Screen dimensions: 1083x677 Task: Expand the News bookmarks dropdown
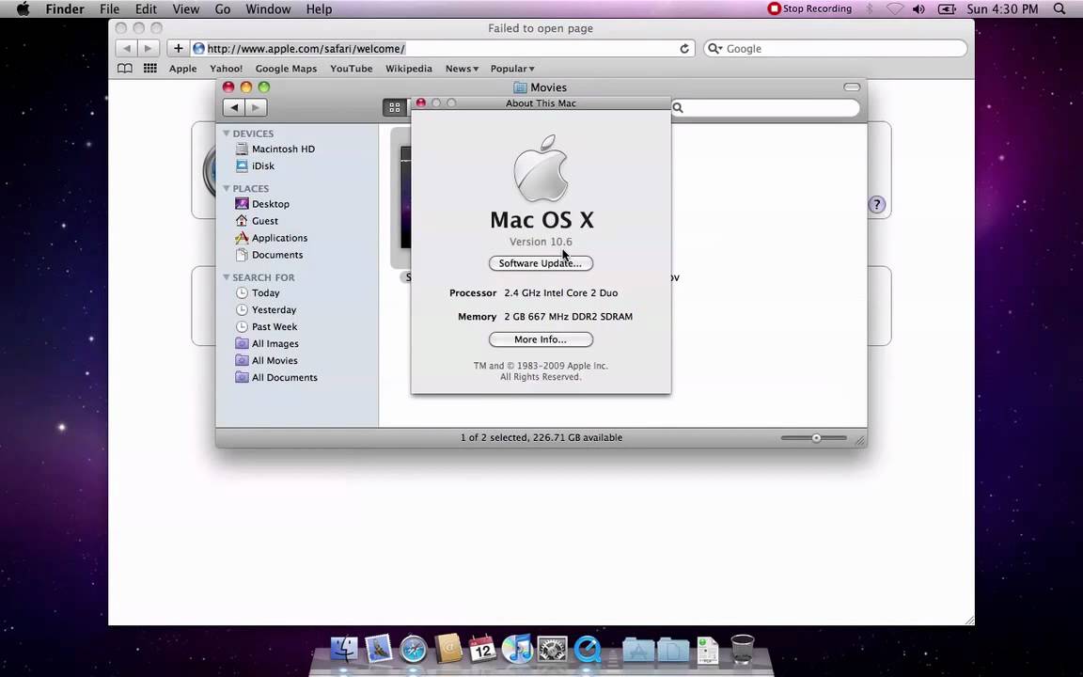(x=463, y=69)
